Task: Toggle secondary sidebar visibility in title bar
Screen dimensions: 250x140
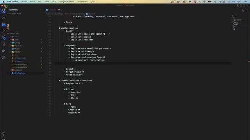Action: [244, 5]
